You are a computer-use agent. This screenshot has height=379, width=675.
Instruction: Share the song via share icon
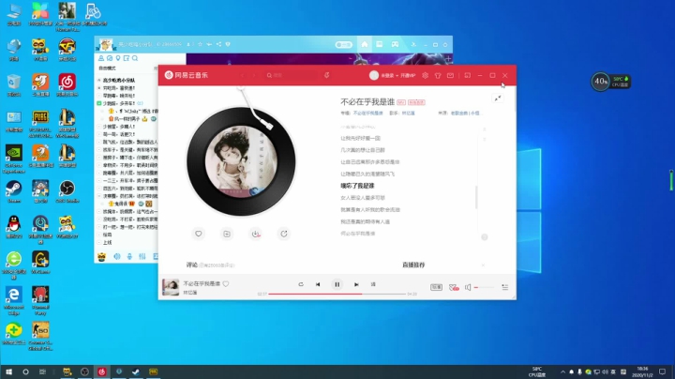tap(284, 234)
